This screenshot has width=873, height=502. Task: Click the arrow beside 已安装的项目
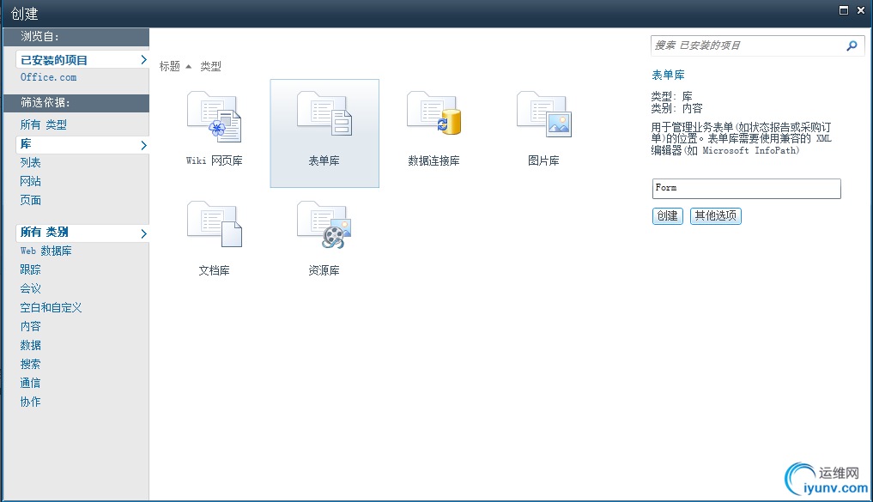pos(143,59)
